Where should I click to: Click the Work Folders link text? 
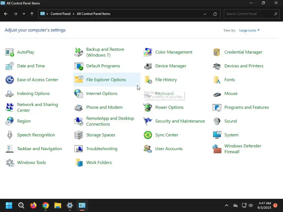click(99, 163)
